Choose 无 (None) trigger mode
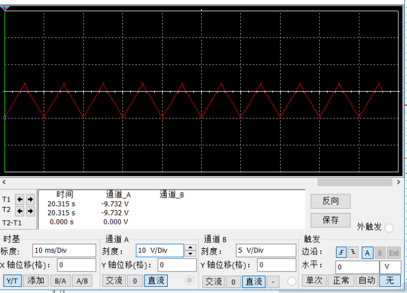The image size is (407, 293). point(390,281)
